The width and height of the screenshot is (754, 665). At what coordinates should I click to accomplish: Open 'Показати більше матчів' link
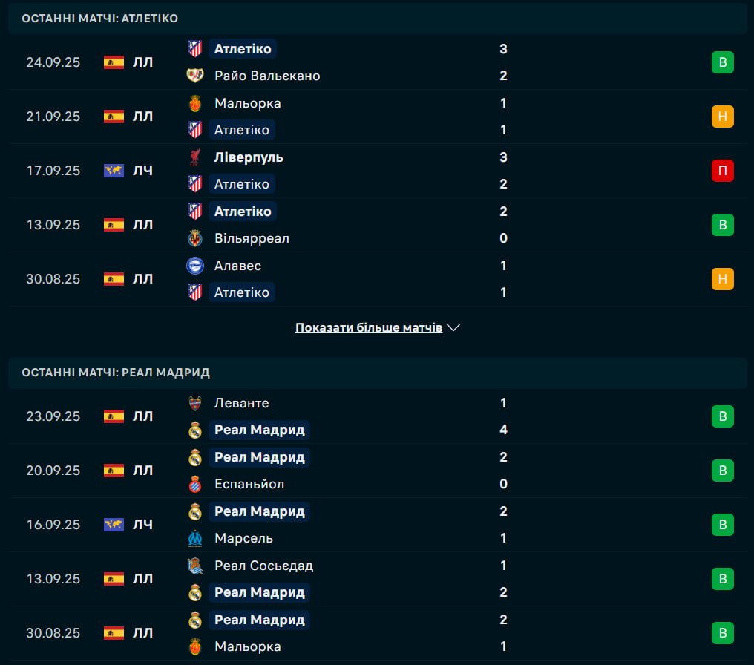(369, 327)
